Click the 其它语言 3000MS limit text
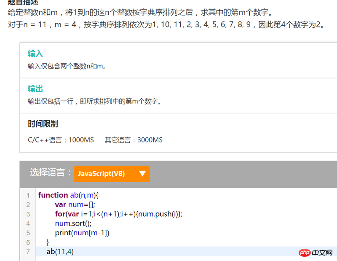337x261 pixels. (x=134, y=140)
